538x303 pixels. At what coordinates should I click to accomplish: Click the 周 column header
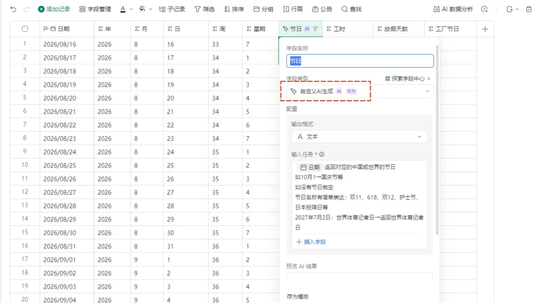click(x=225, y=29)
